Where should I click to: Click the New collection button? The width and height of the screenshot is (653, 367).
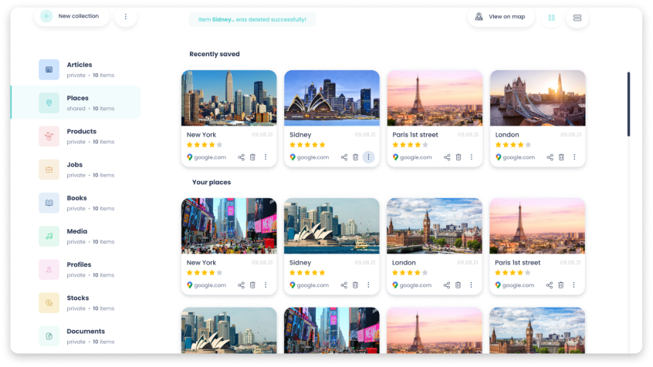click(72, 16)
